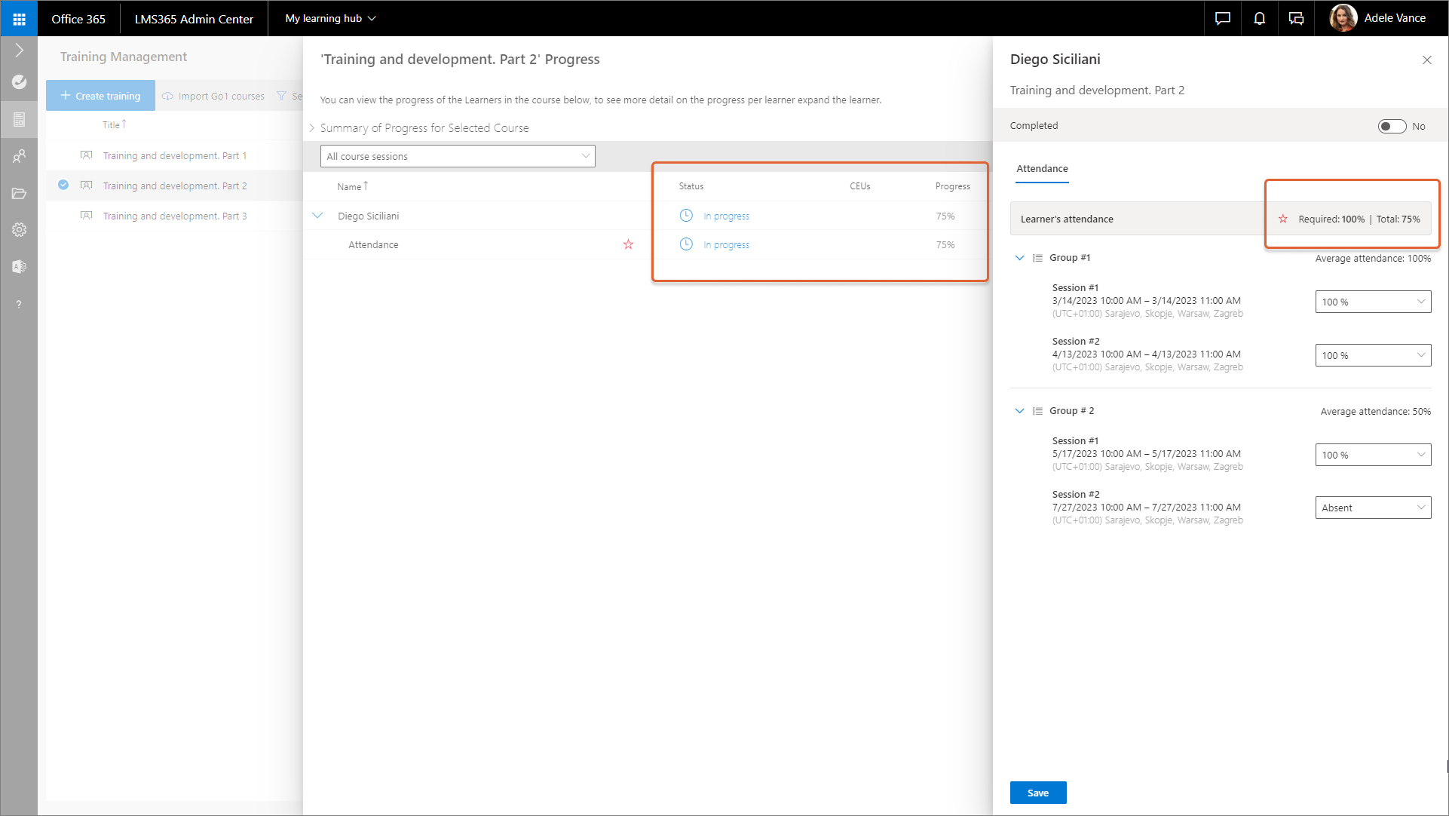Open the Office 365 app launcher waffle
Image resolution: width=1449 pixels, height=816 pixels.
(x=19, y=19)
